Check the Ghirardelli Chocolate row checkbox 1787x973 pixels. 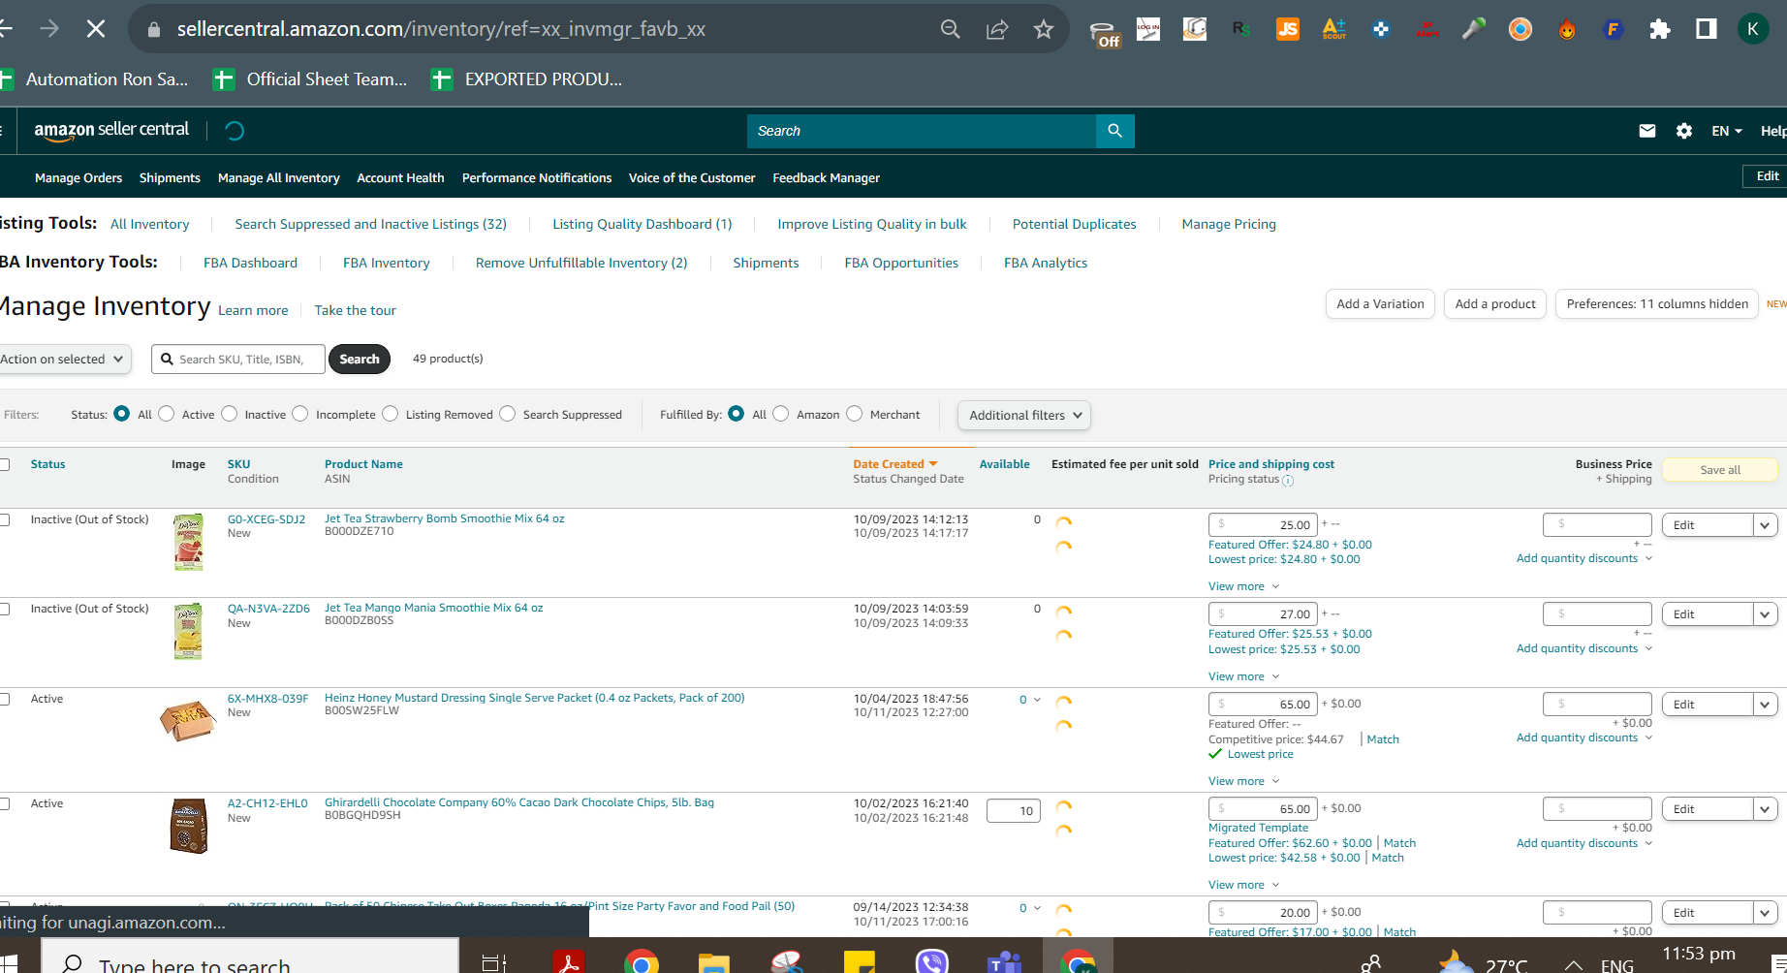tap(4, 803)
